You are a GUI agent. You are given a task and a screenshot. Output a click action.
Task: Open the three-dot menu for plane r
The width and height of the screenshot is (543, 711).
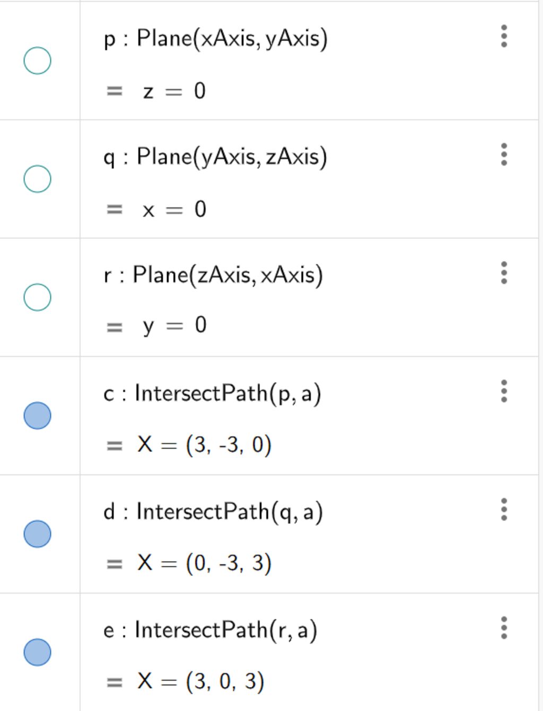[504, 272]
